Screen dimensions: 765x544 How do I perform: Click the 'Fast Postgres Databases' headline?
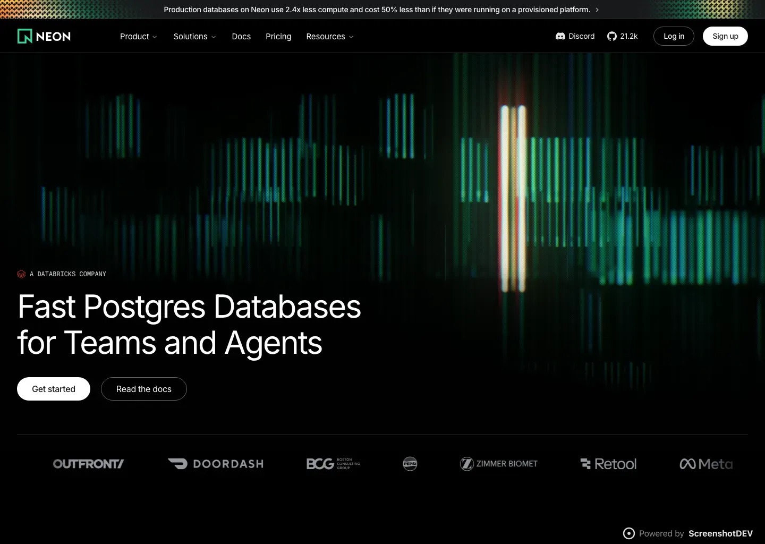[189, 307]
